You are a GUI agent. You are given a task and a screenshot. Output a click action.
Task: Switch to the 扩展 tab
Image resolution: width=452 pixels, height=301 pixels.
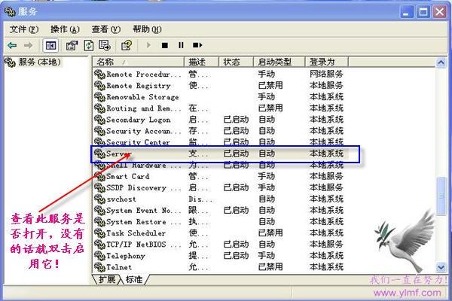(x=107, y=279)
